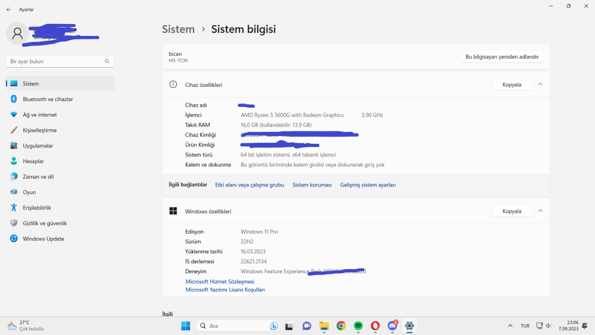595x335 pixels.
Task: Focus the 'Bir ayar bulun' search field
Action: (x=60, y=61)
